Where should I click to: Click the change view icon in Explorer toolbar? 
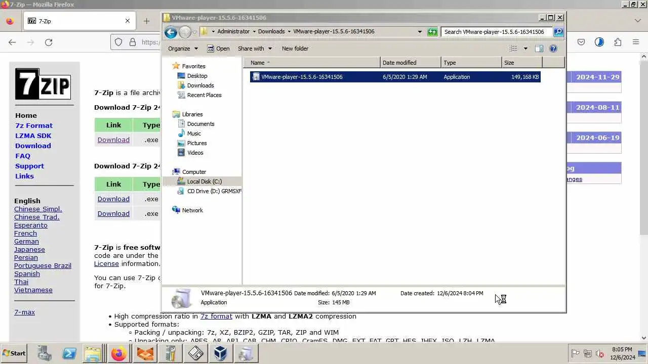pyautogui.click(x=513, y=49)
